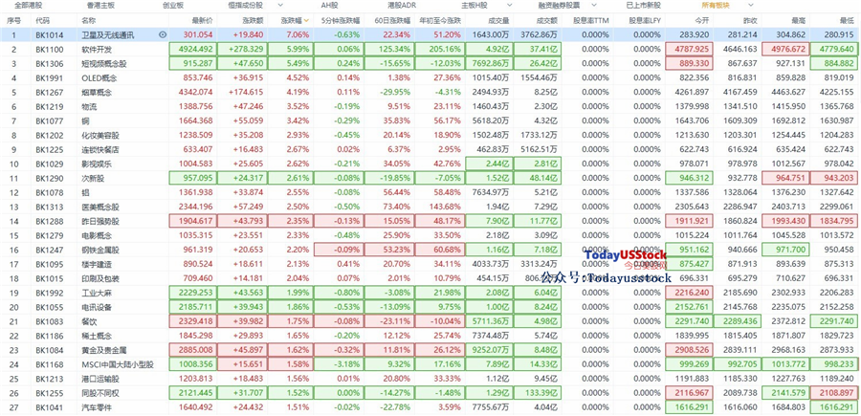Select the 黄金及贵金属 sector row
This screenshot has width=861, height=416.
[430, 350]
